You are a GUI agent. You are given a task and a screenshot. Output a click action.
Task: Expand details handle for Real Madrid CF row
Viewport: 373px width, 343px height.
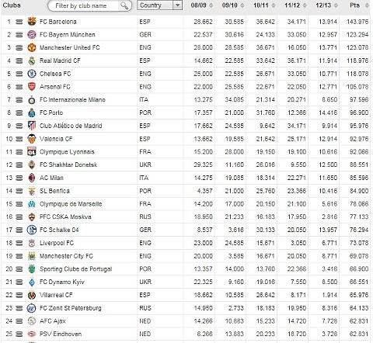click(19, 61)
